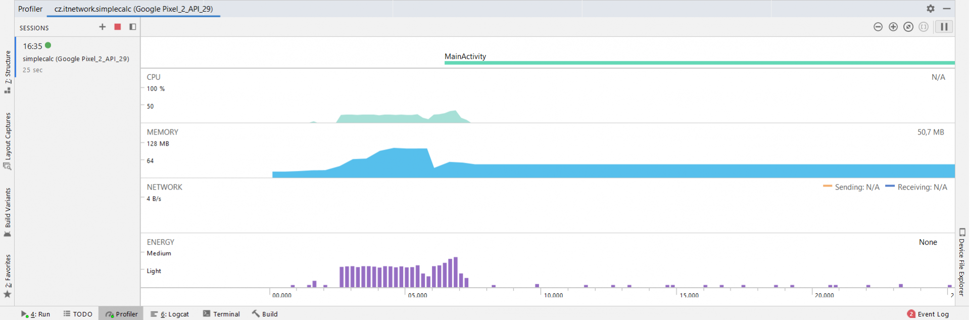Hide the Profiler tool window
The width and height of the screenshot is (970, 320).
947,9
